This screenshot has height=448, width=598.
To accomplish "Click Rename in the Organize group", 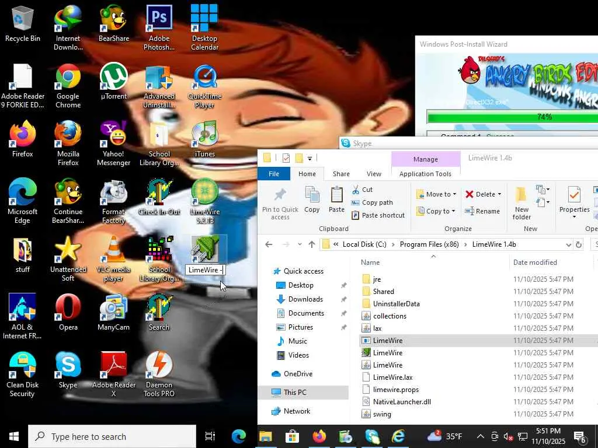I will coord(482,211).
